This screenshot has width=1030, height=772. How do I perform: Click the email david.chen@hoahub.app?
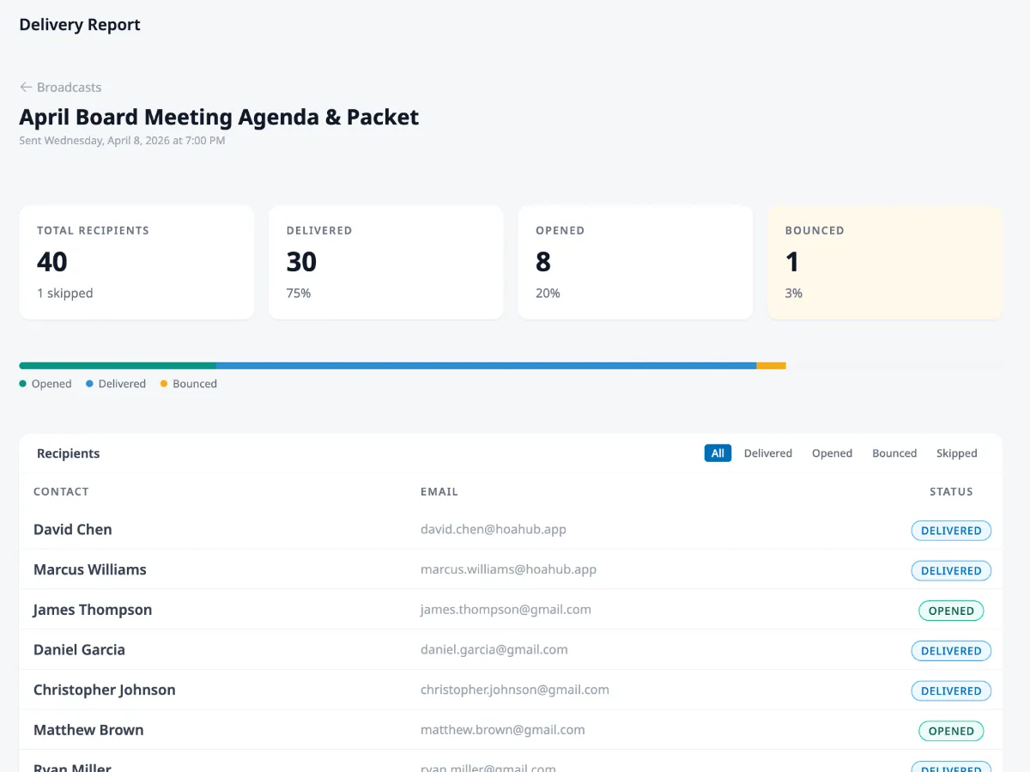(x=494, y=529)
